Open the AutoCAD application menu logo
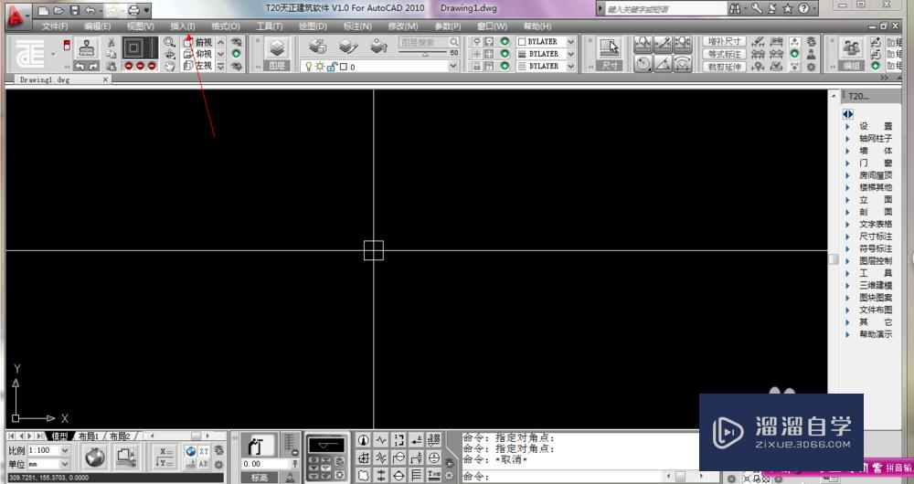The image size is (914, 484). (18, 16)
